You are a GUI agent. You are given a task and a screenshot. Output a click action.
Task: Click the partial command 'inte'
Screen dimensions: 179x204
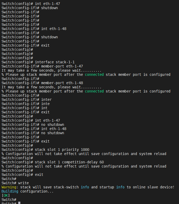(45, 104)
